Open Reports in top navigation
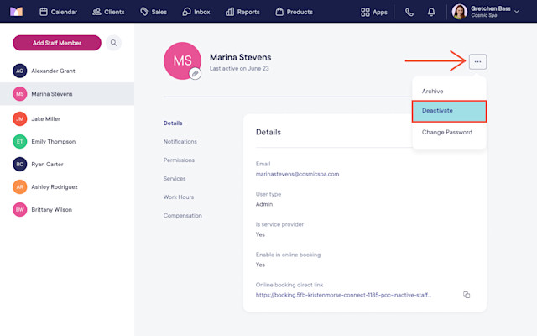The width and height of the screenshot is (537, 336). pyautogui.click(x=242, y=12)
